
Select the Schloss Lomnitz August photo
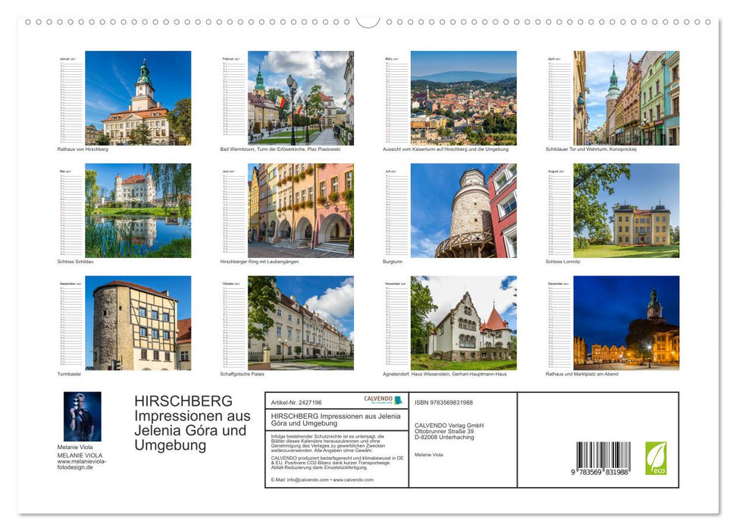tap(627, 211)
